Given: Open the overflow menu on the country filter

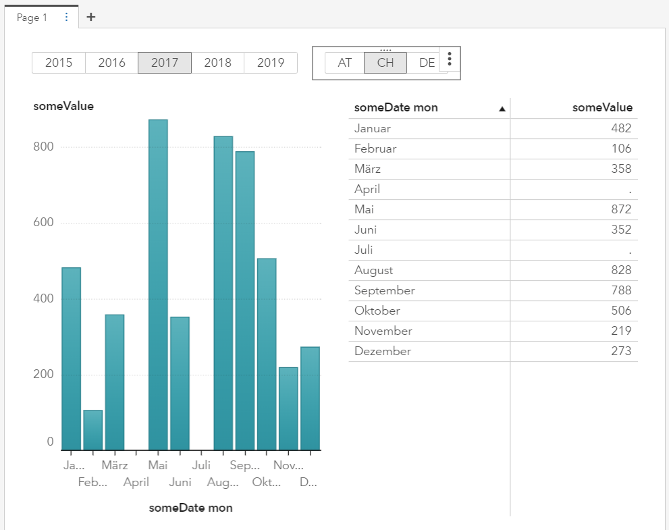Looking at the screenshot, I should [449, 59].
